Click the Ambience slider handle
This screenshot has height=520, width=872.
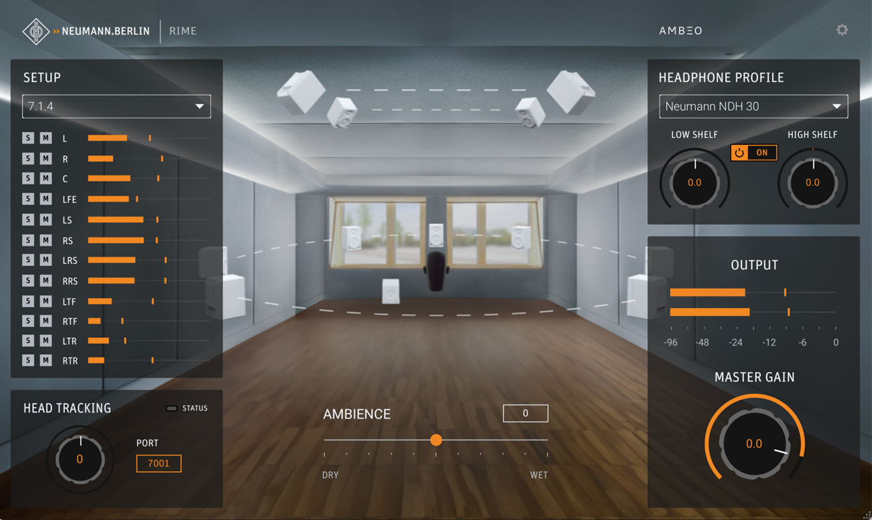click(x=436, y=440)
